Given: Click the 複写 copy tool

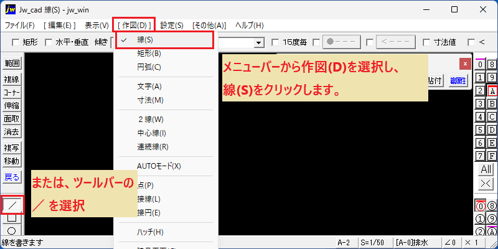Looking at the screenshot, I should click(x=12, y=148).
